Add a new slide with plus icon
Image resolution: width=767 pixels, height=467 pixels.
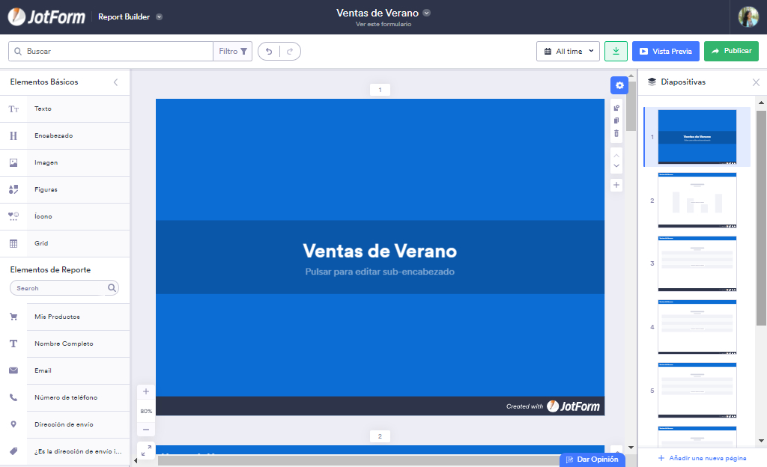click(616, 185)
